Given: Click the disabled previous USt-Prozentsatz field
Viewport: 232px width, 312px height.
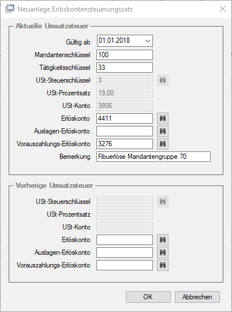Looking at the screenshot, I should tap(125, 214).
